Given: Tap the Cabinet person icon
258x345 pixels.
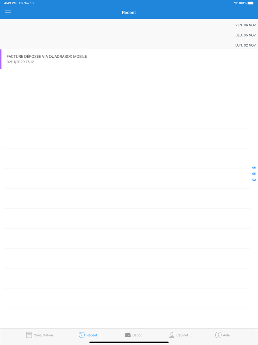Looking at the screenshot, I should 172,335.
